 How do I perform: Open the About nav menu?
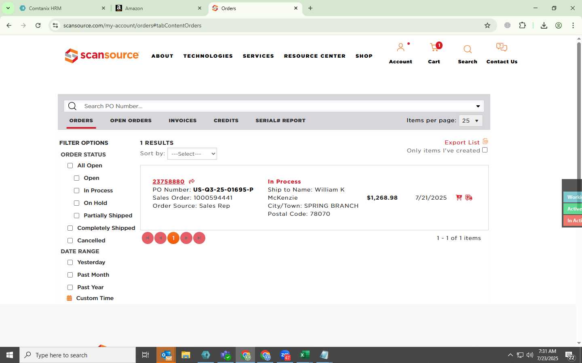[162, 56]
